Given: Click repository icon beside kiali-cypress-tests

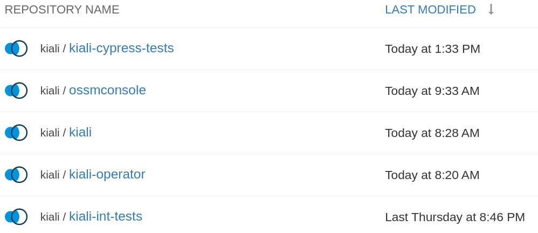Looking at the screenshot, I should point(16,49).
